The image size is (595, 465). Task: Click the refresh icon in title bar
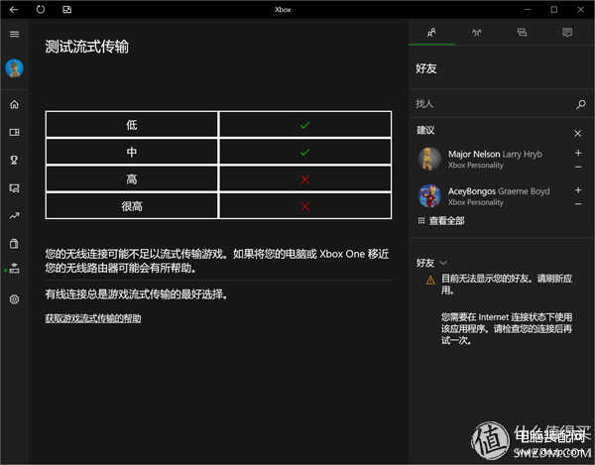pos(41,10)
